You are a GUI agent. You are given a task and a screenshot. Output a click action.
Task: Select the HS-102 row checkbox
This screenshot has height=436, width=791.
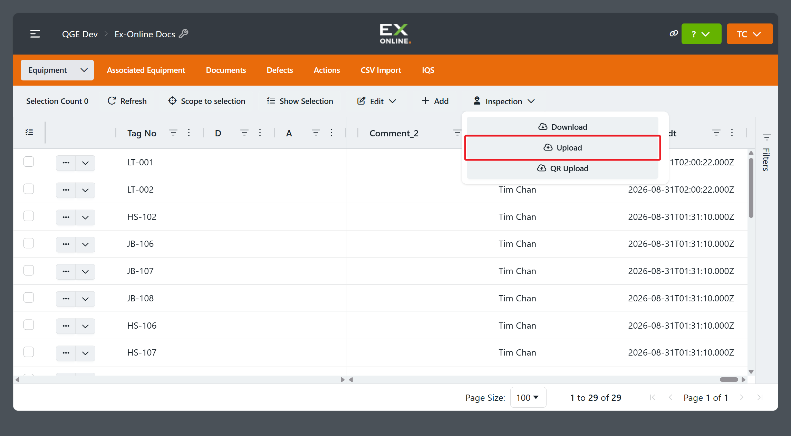[29, 216]
